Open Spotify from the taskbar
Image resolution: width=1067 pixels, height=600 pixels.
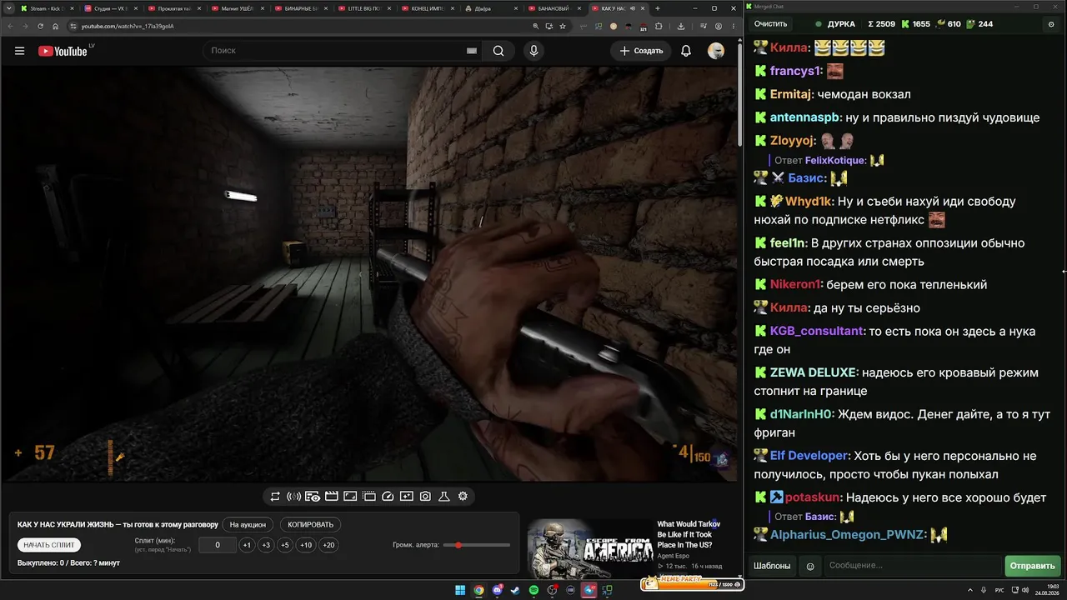[x=533, y=590]
